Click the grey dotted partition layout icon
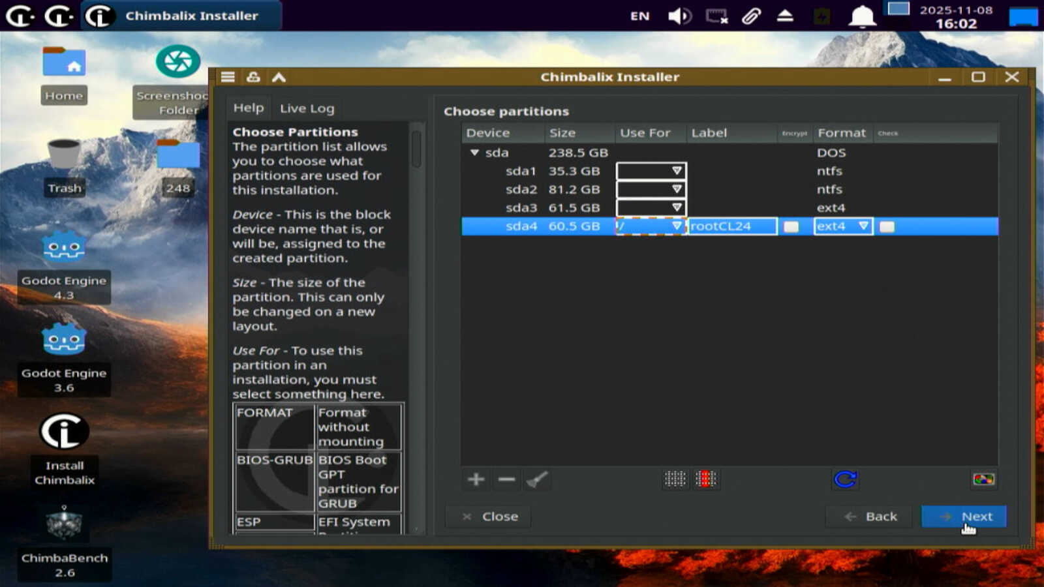 (675, 479)
